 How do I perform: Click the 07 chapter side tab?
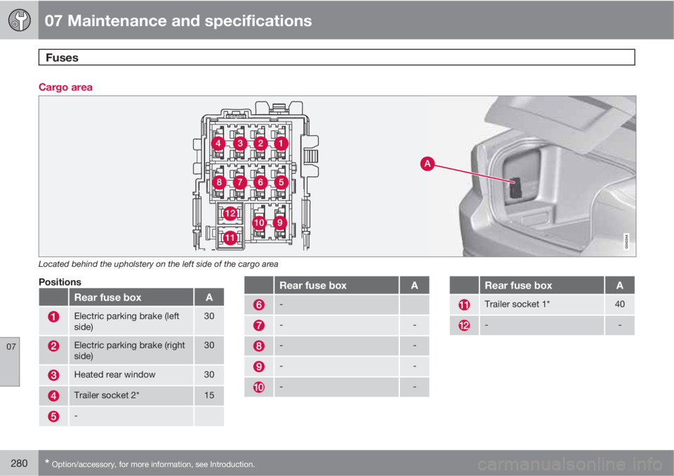click(10, 362)
